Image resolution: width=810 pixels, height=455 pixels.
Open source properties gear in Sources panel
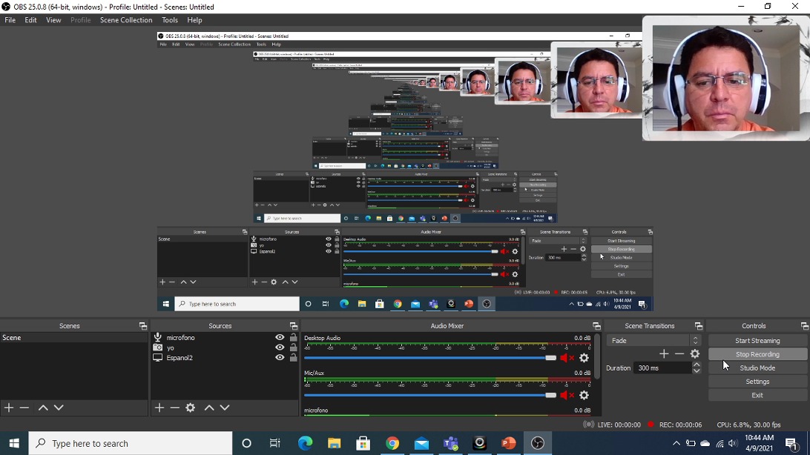(x=190, y=408)
